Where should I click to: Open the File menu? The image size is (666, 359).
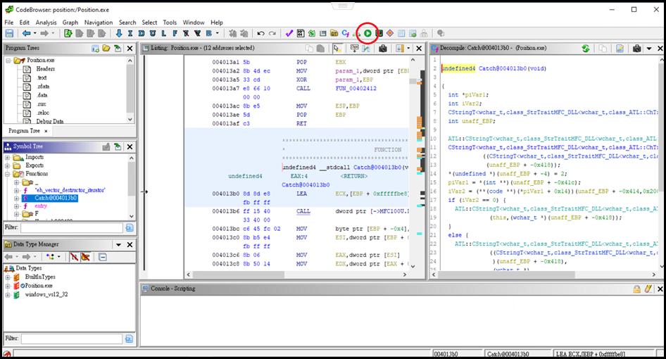9,22
